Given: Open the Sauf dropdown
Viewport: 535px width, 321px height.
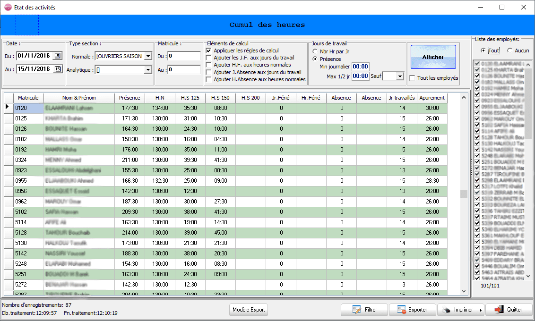Looking at the screenshot, I should (x=400, y=76).
